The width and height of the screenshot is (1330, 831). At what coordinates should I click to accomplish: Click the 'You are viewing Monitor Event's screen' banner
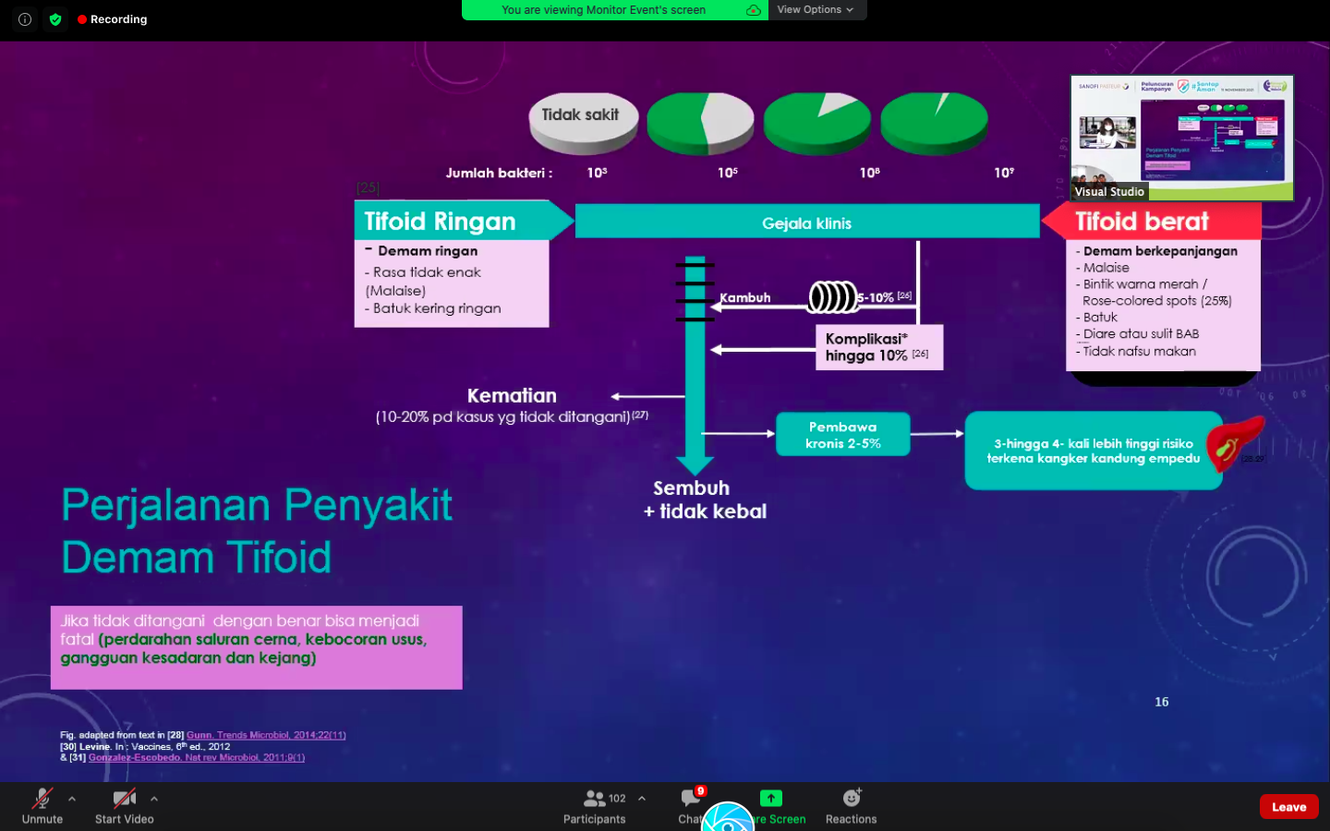tap(603, 10)
